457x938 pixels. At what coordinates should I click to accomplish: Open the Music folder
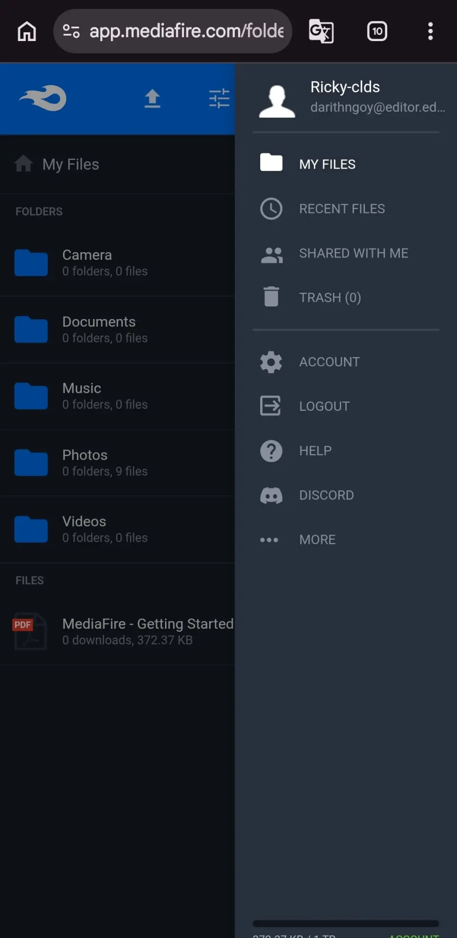click(117, 396)
